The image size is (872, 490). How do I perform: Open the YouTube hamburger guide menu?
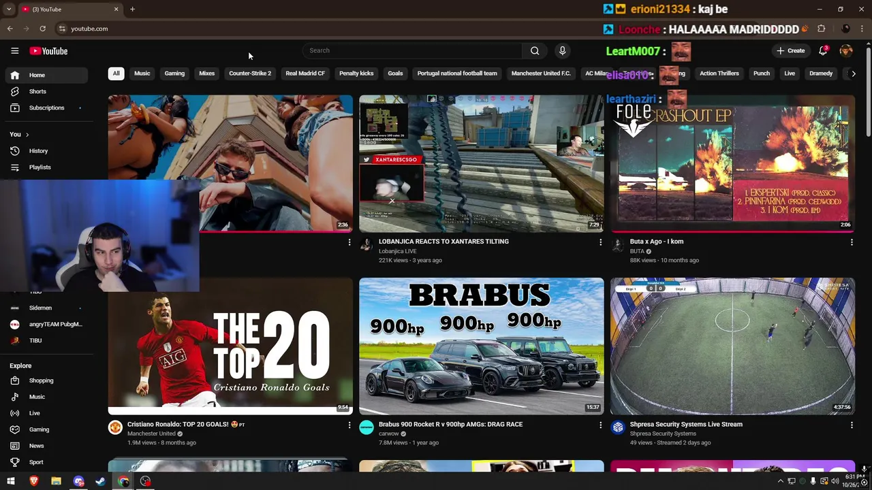click(x=14, y=51)
